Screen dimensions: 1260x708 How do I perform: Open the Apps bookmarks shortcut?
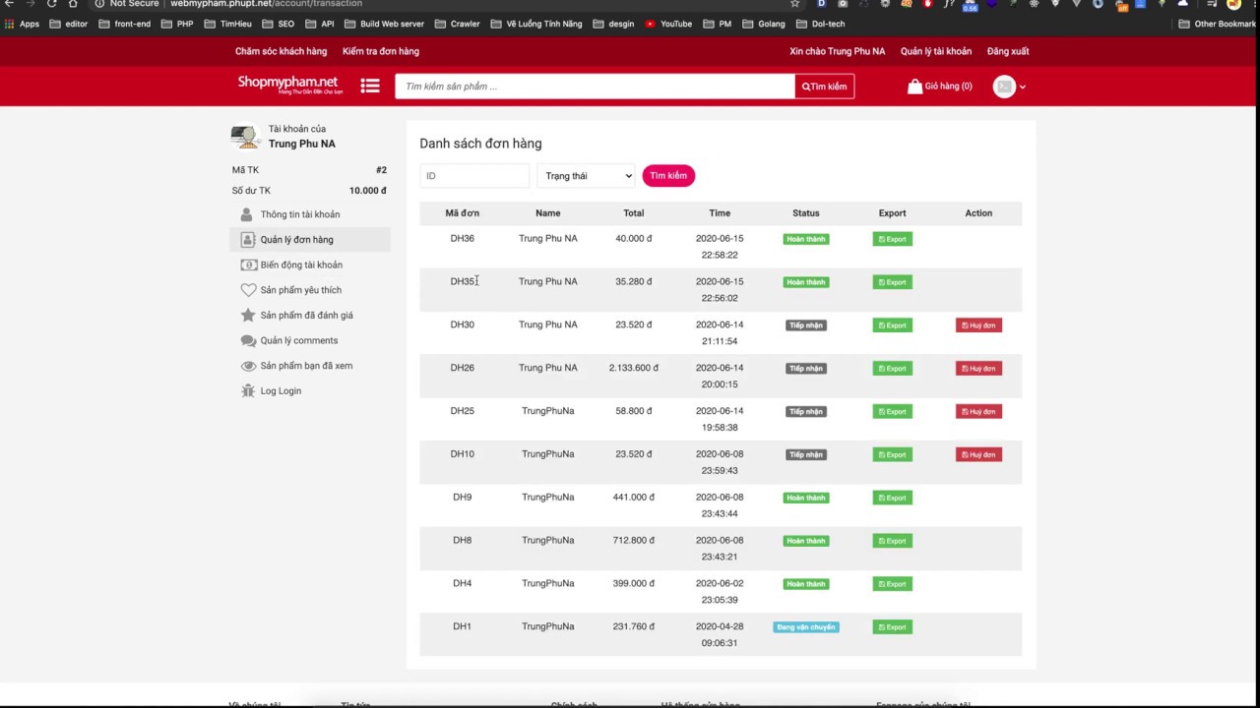point(22,24)
